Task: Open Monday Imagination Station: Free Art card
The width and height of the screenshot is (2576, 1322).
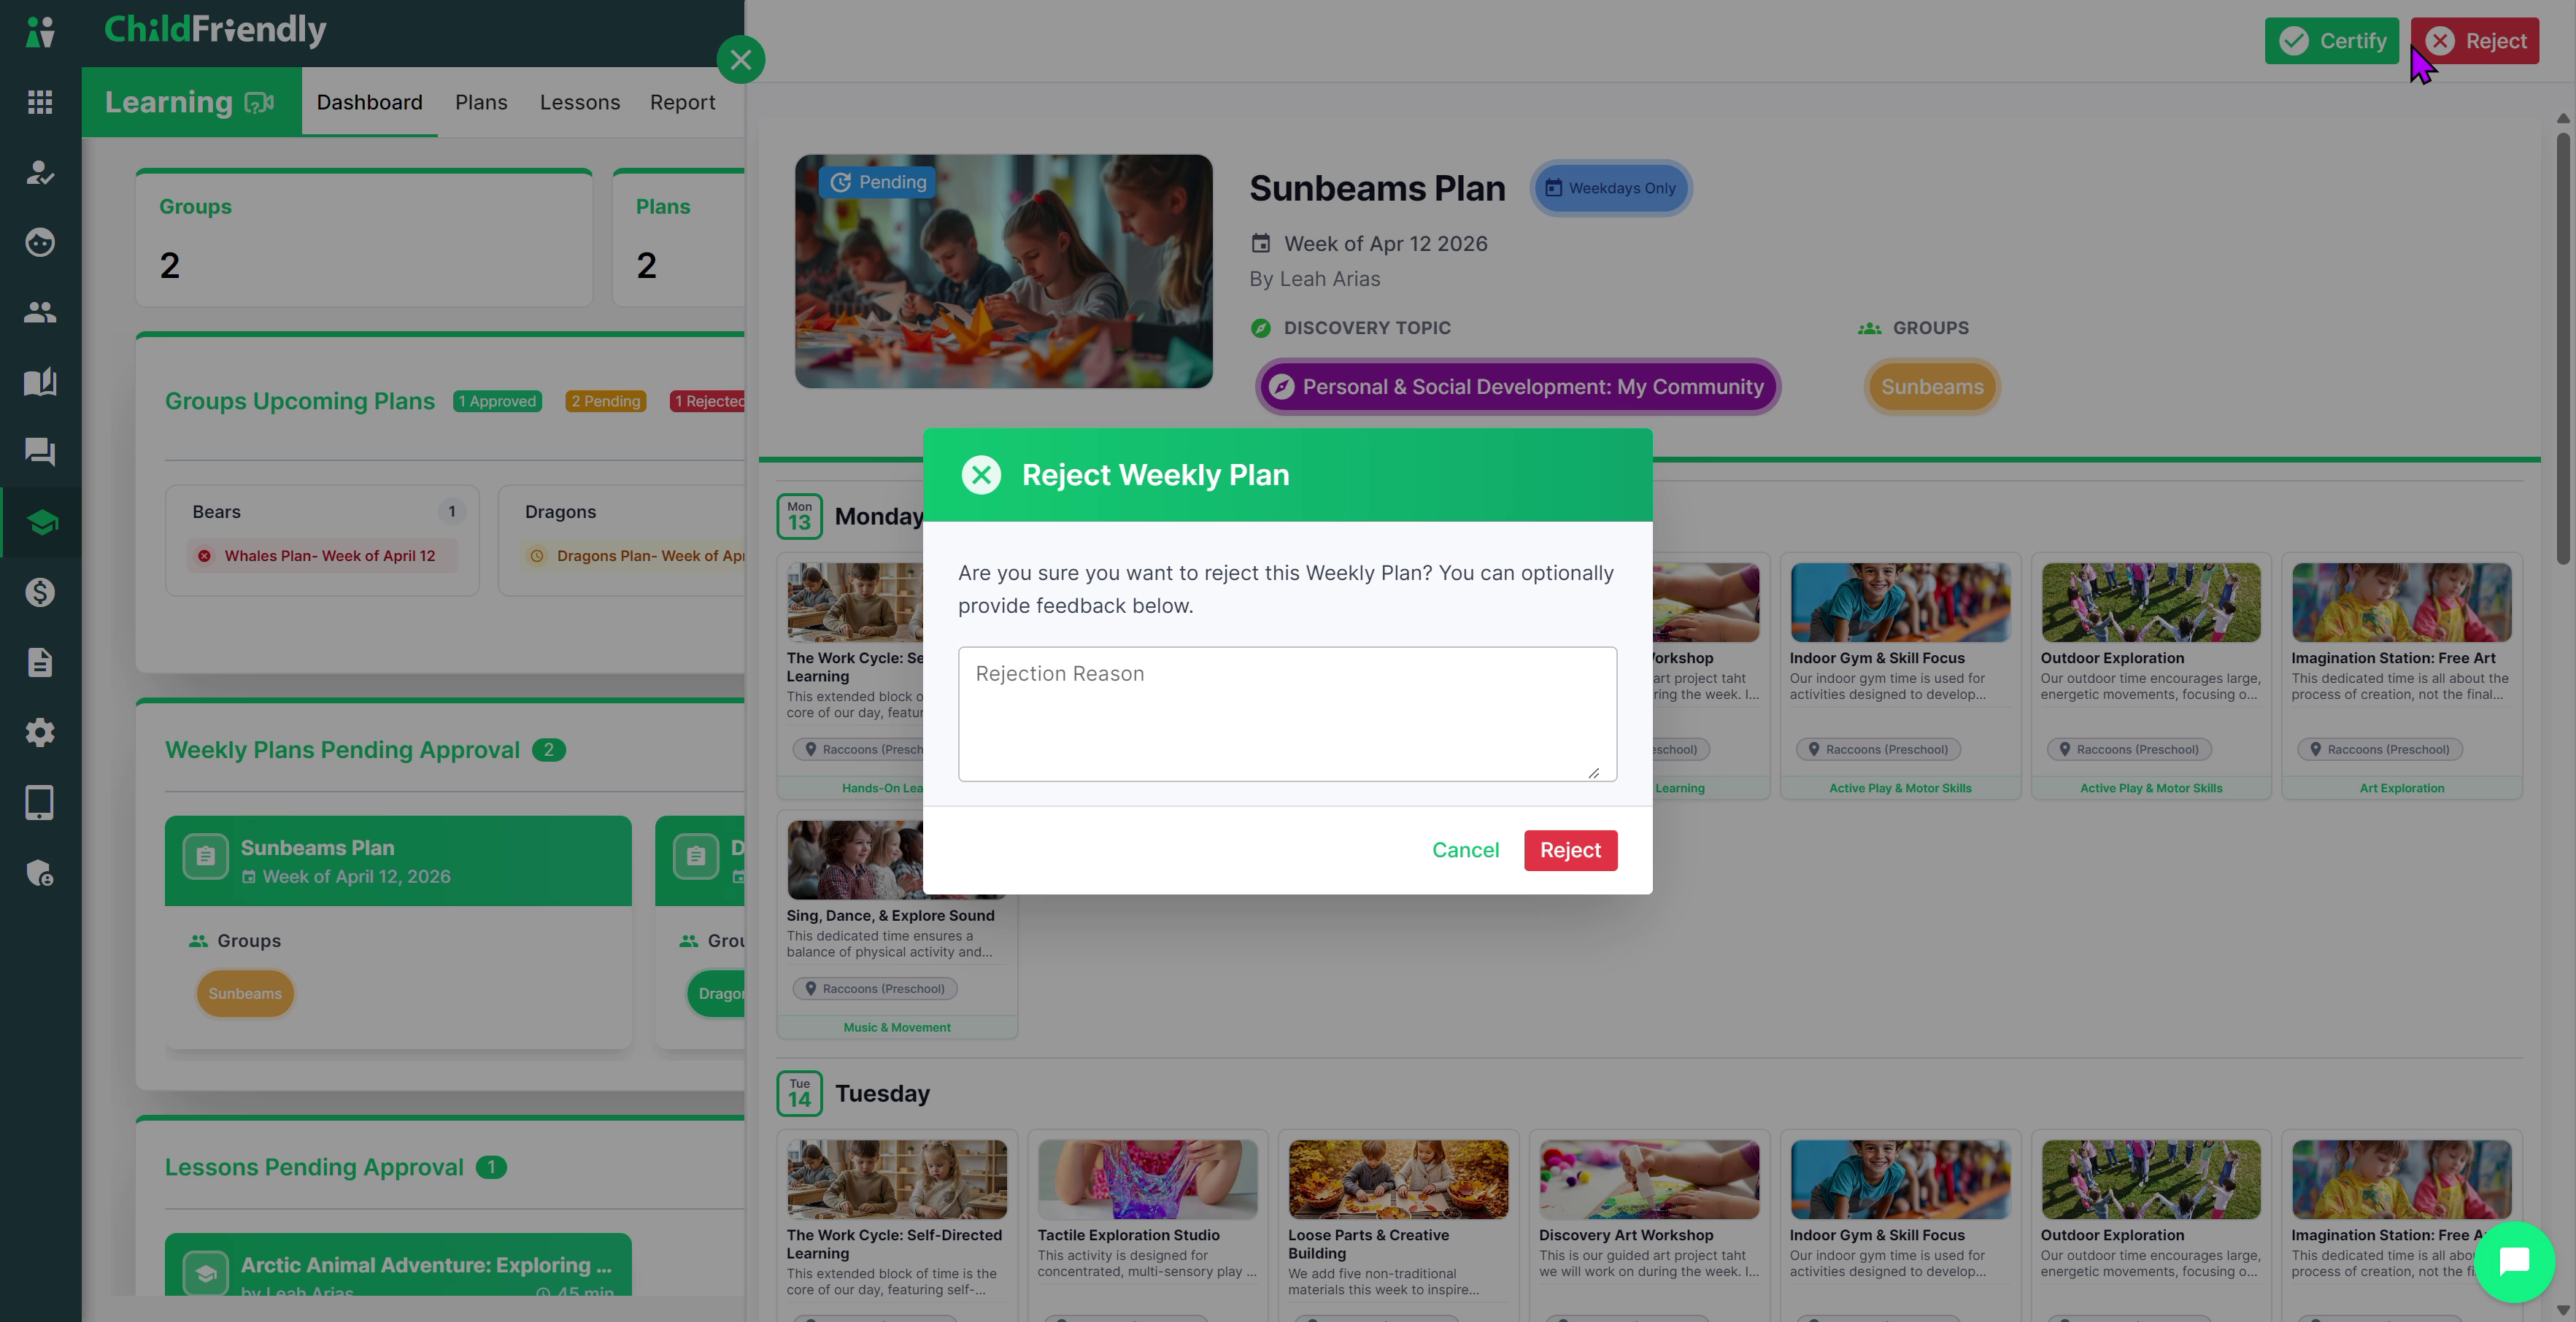Action: (x=2402, y=676)
